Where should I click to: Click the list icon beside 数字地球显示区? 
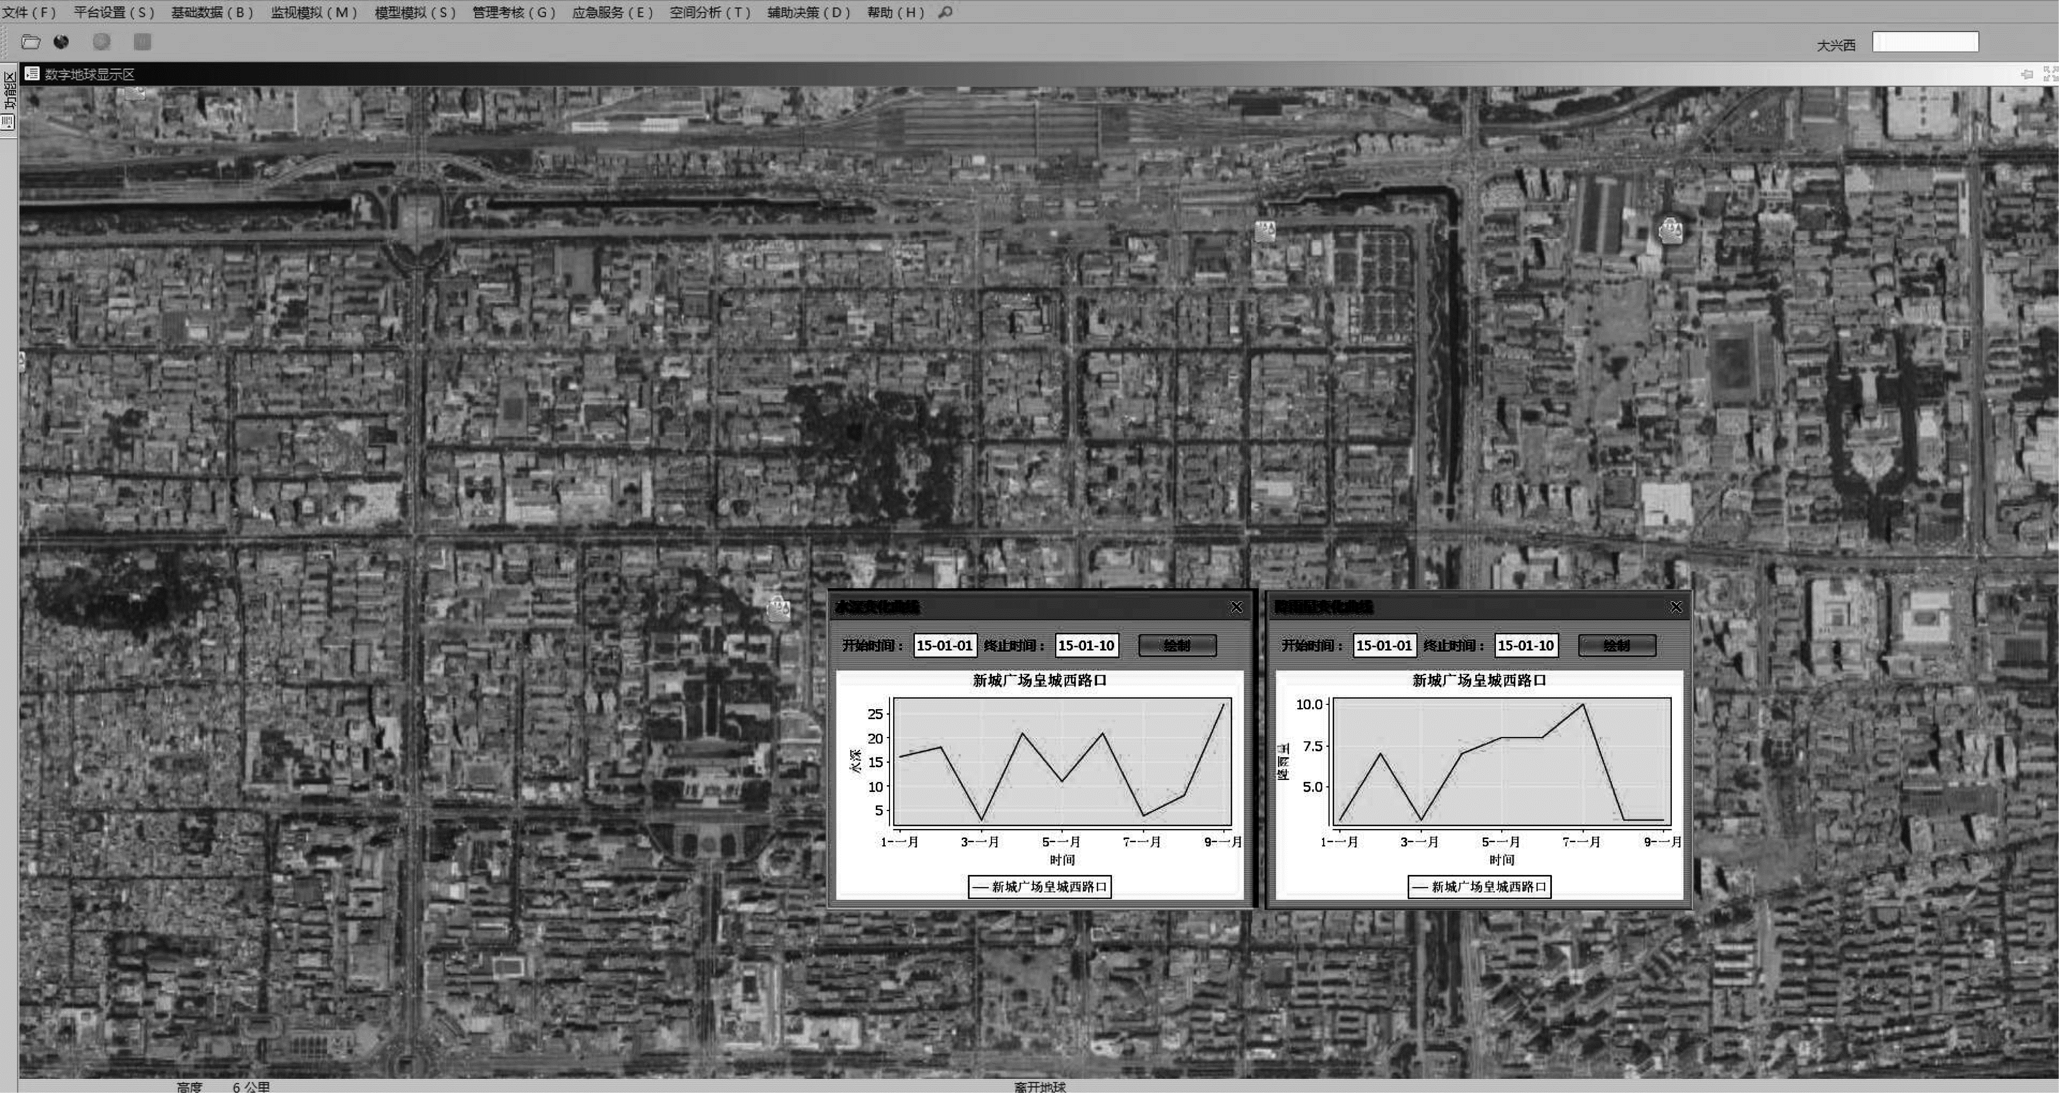[x=32, y=73]
